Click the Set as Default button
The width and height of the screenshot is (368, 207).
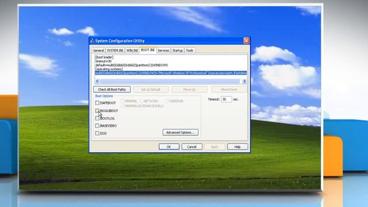pyautogui.click(x=151, y=90)
